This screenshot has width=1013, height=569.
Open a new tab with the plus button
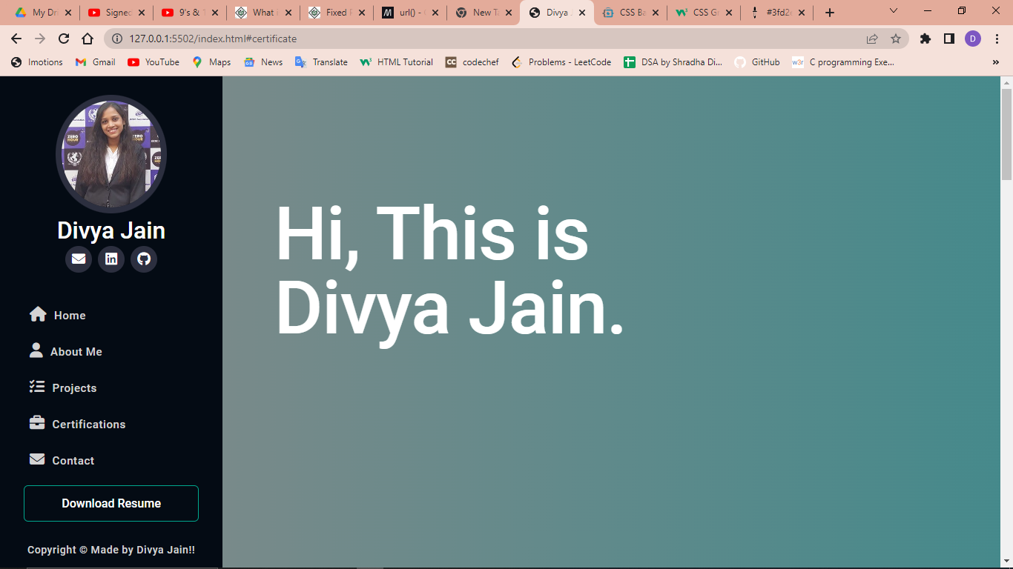(x=830, y=13)
